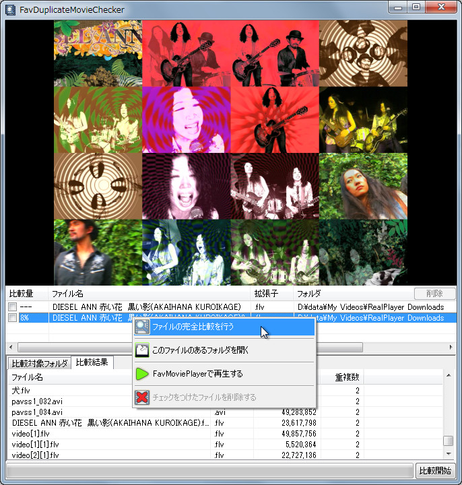Image resolution: width=462 pixels, height=485 pixels.
Task: Click the results list scroll down arrow
Action: [449, 454]
